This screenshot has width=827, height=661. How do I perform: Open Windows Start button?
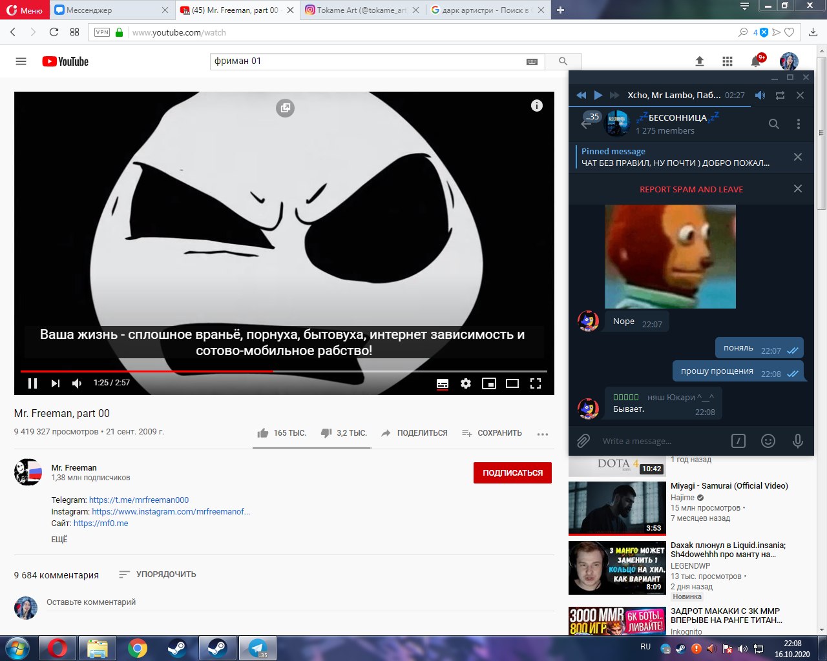pos(17,647)
